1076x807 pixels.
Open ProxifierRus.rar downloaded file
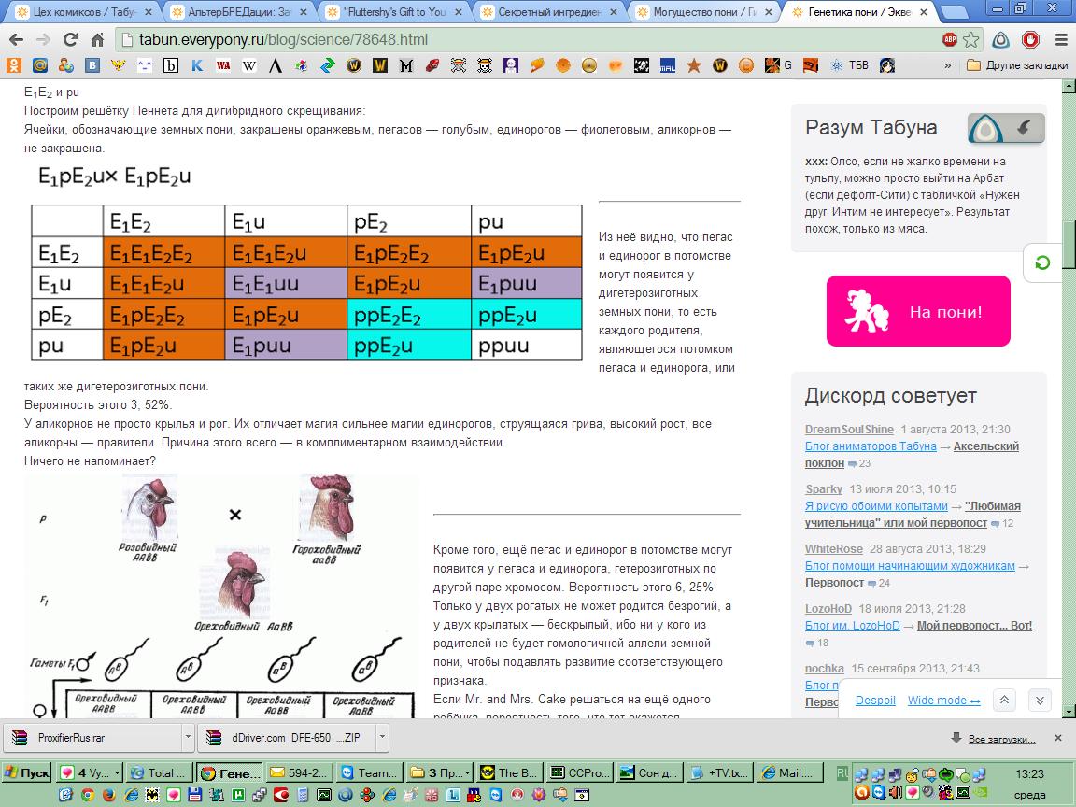[92, 738]
